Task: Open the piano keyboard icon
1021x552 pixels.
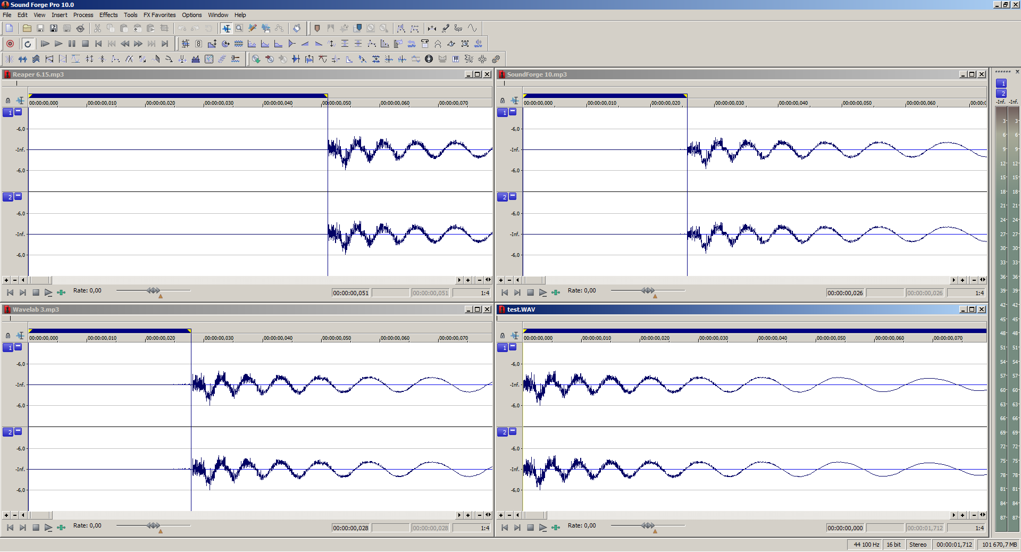Action: (x=456, y=59)
